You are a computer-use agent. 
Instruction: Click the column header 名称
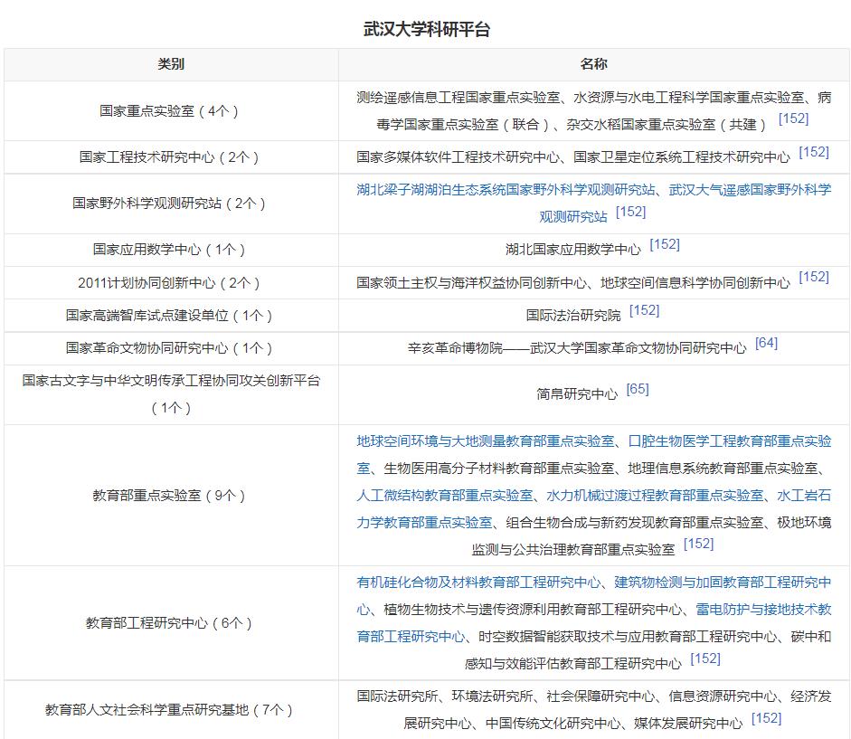tap(594, 64)
